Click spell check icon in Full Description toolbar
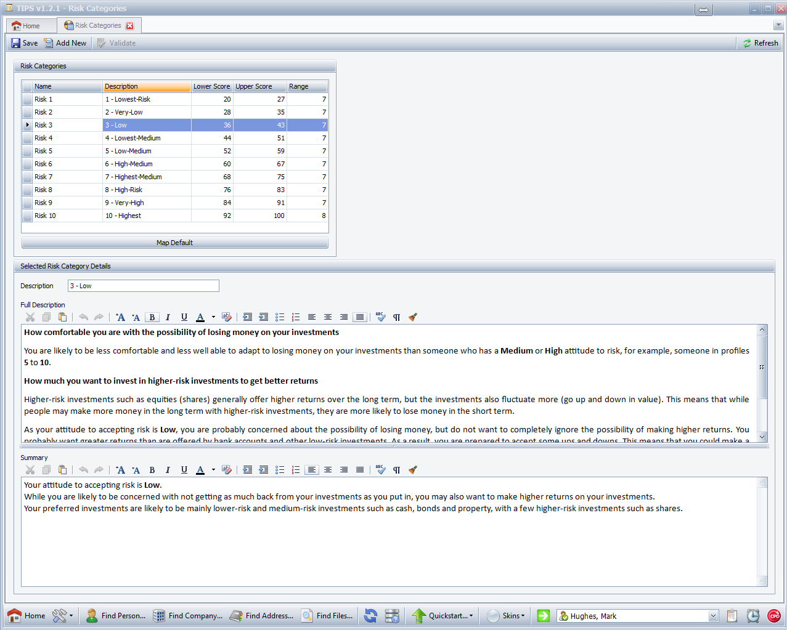This screenshot has width=787, height=630. coord(380,317)
